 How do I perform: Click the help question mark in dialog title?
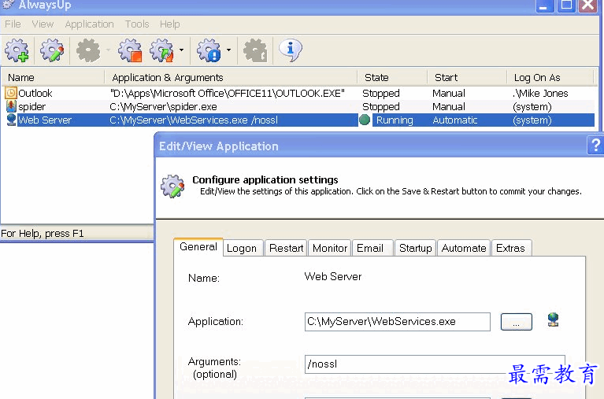click(595, 146)
